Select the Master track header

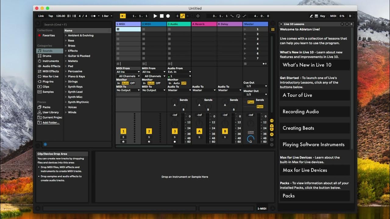click(x=255, y=24)
